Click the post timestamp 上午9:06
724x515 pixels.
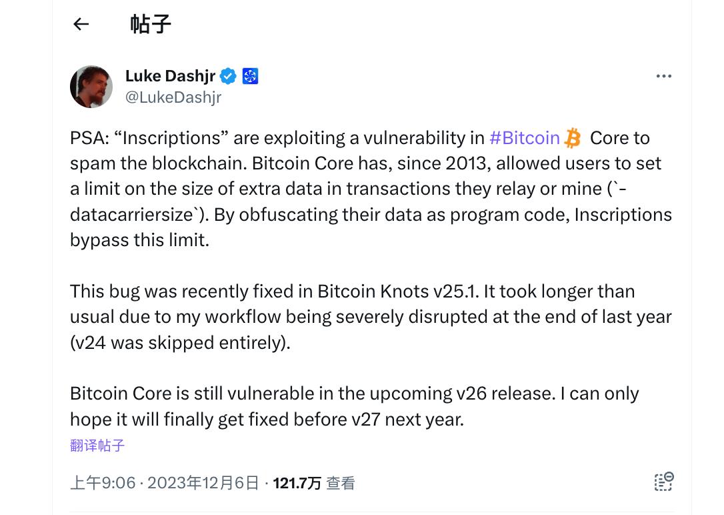coord(103,483)
